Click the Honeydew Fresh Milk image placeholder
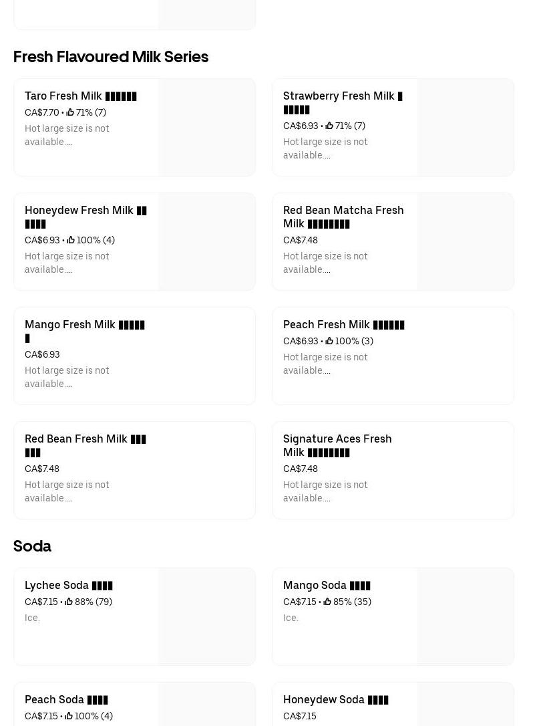537x726 pixels. click(207, 242)
